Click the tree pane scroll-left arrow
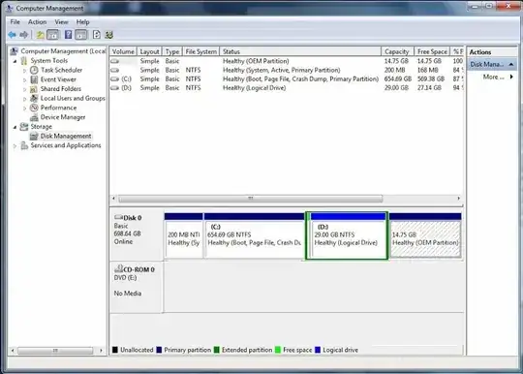This screenshot has height=374, width=523. 13,351
